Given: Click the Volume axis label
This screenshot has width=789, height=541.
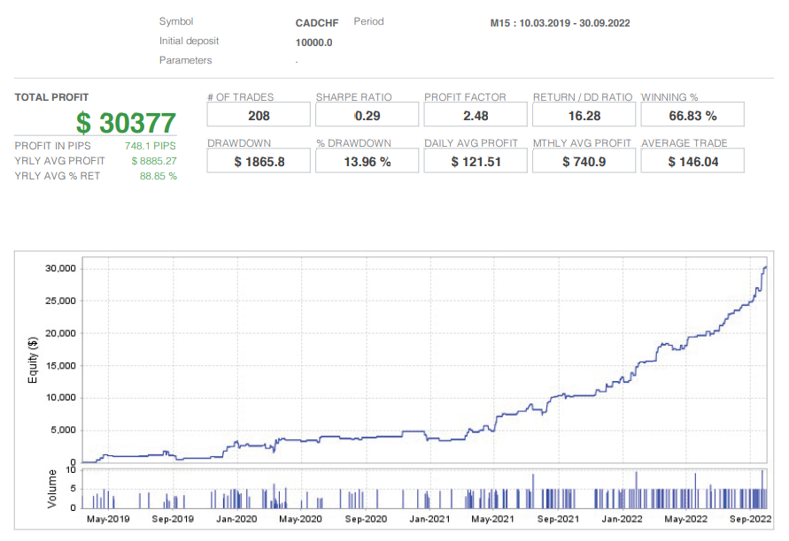Looking at the screenshot, I should pyautogui.click(x=51, y=488).
